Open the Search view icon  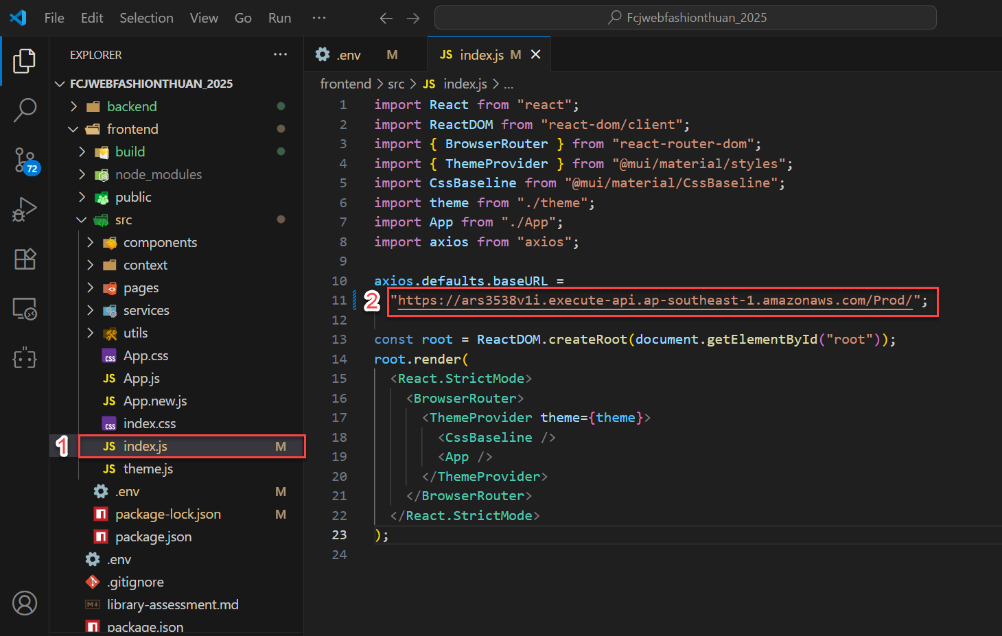coord(25,110)
